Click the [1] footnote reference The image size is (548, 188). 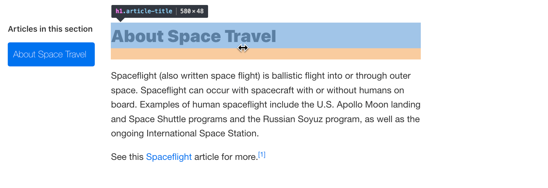coord(262,155)
